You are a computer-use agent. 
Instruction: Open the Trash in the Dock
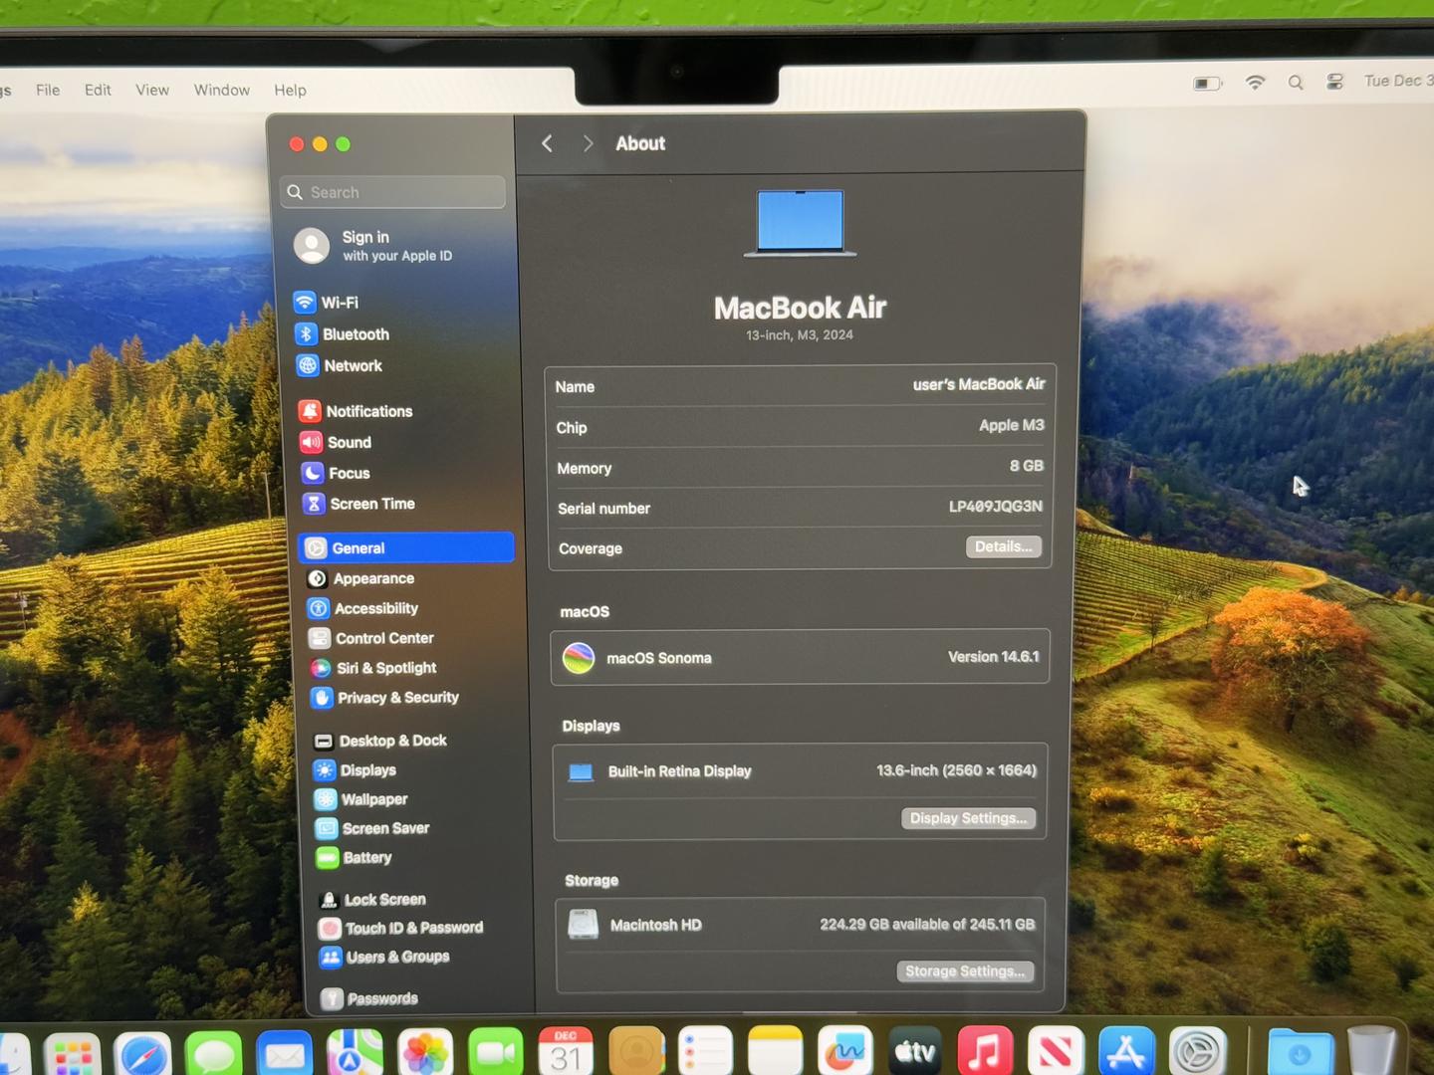click(1371, 1051)
